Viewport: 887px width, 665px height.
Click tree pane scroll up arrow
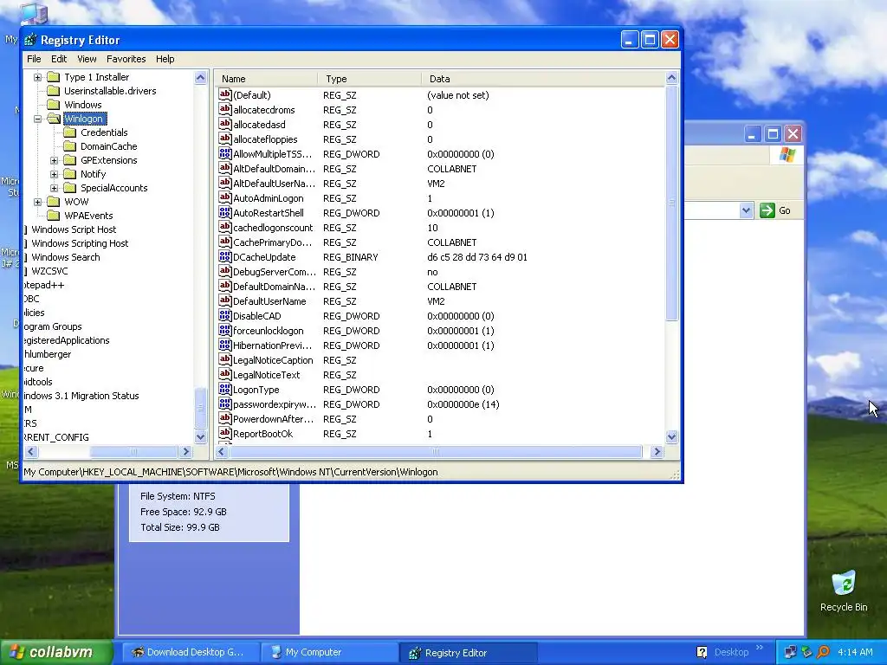click(201, 77)
